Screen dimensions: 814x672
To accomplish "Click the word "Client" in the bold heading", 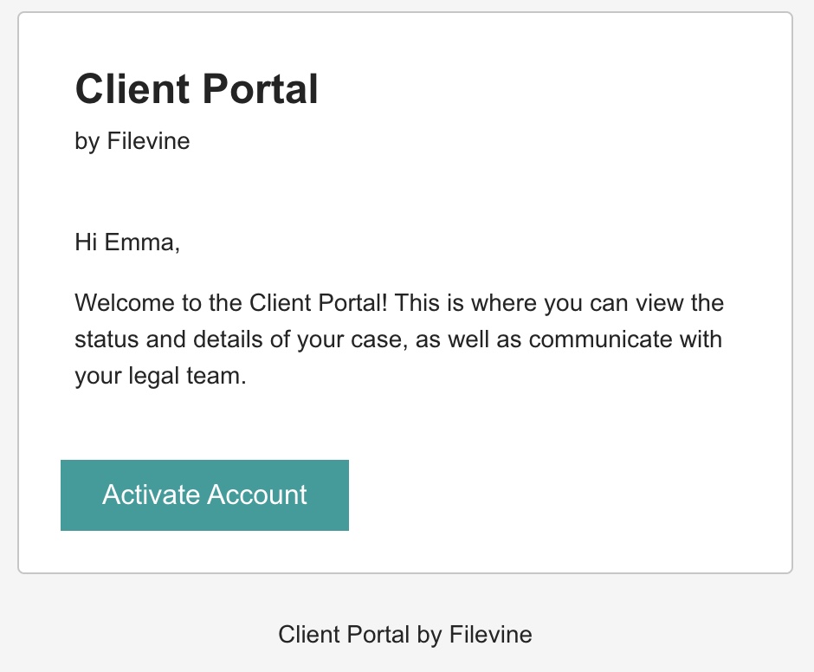I will 132,89.
